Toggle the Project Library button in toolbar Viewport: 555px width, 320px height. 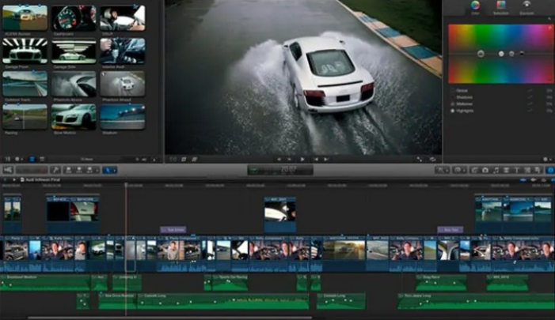point(9,170)
